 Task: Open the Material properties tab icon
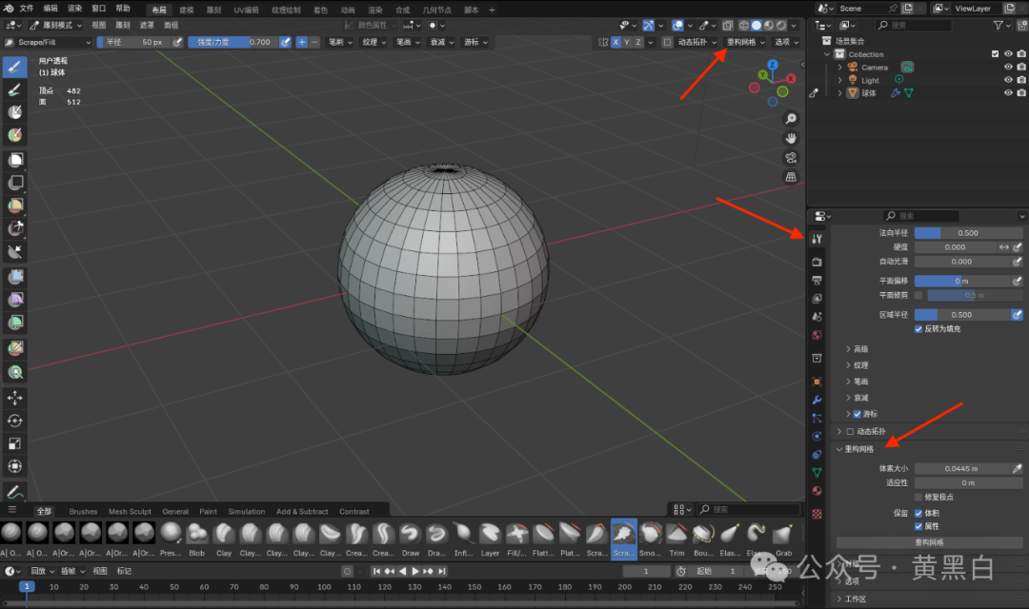click(817, 491)
